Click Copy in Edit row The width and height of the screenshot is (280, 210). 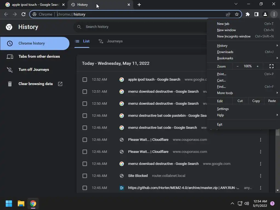coord(256,101)
